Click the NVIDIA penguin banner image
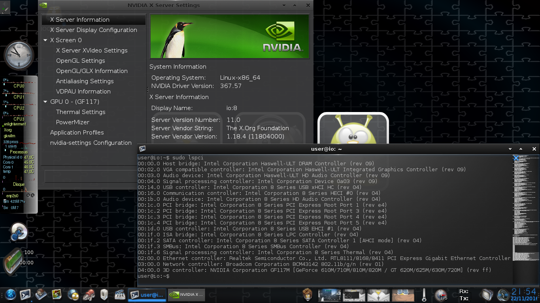The image size is (540, 303). 229,36
